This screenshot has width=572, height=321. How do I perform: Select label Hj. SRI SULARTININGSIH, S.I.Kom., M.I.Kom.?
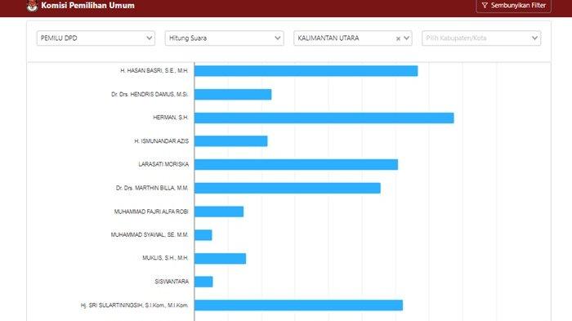tap(135, 305)
